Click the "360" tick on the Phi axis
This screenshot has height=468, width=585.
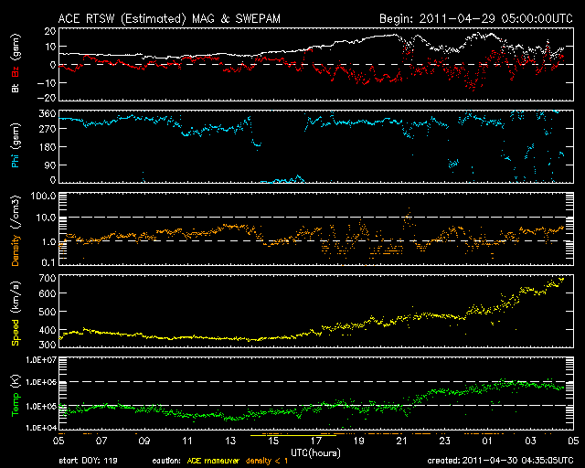click(x=48, y=113)
